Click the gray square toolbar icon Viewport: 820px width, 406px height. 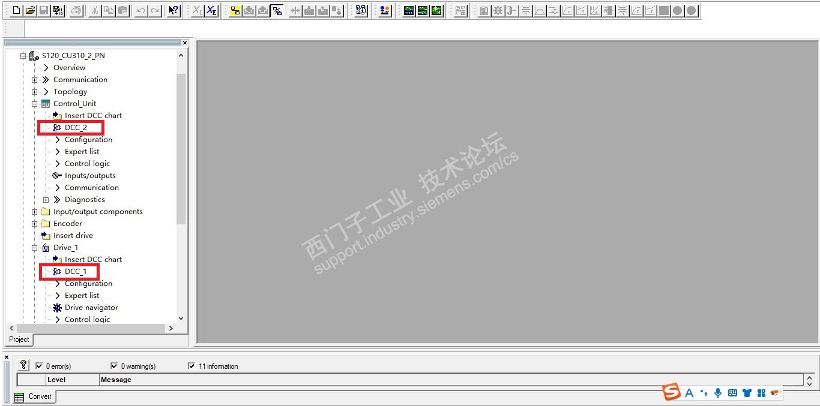click(663, 10)
